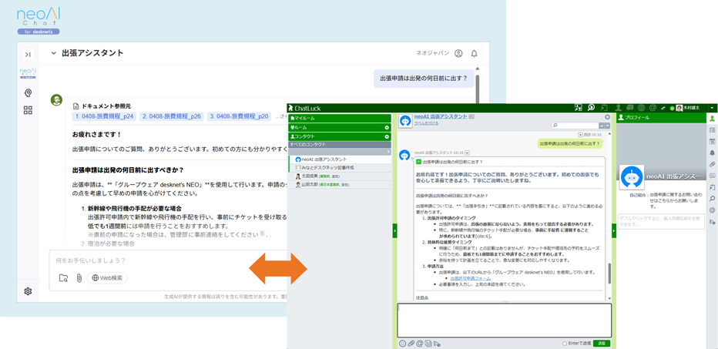Attach file with ChatLuck paperclip icon

(411, 343)
